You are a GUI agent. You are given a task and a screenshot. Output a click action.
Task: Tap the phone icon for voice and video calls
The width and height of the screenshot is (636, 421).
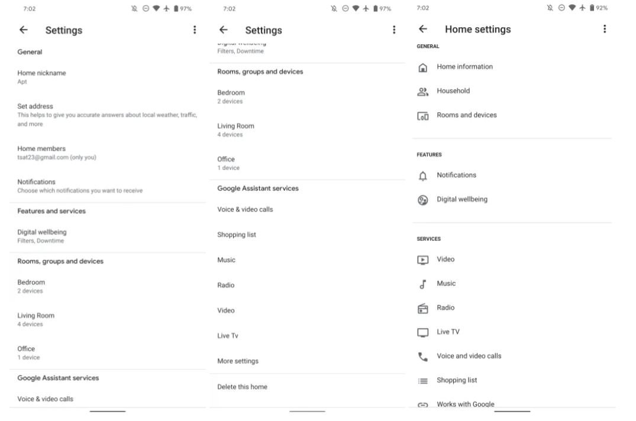422,357
